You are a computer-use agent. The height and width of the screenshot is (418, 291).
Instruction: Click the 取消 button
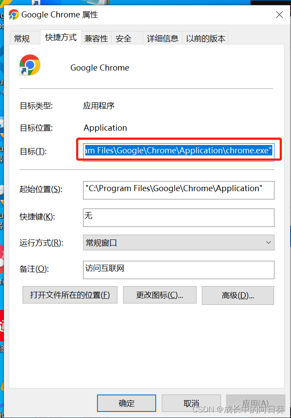coord(191,403)
